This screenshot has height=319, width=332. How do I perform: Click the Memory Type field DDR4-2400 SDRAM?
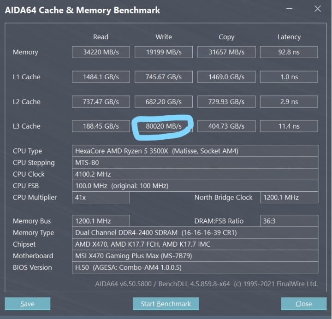click(x=195, y=233)
